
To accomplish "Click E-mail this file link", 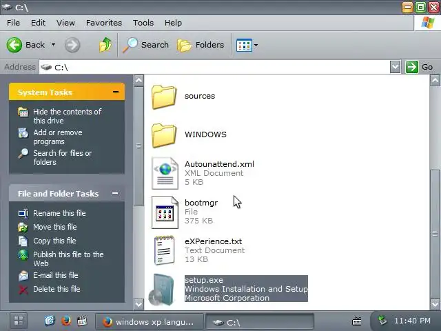I will point(56,275).
